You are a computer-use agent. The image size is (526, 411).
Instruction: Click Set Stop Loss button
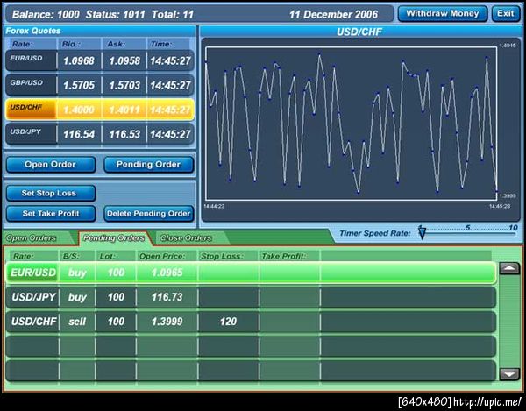(51, 193)
